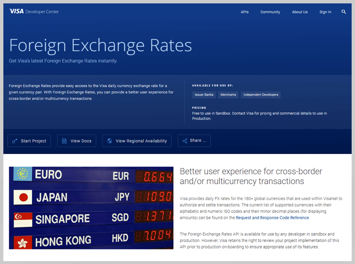Click Share ... button label
Viewport: 355px width, 264px height.
tap(198, 140)
